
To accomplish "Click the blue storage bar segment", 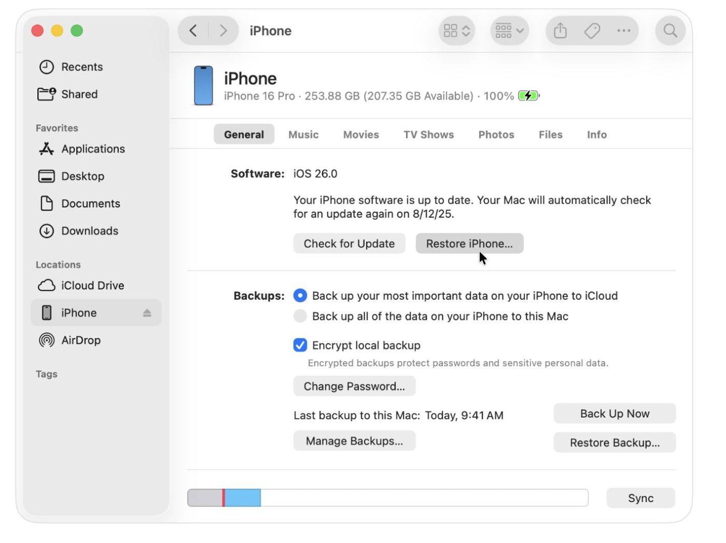I will click(x=243, y=498).
